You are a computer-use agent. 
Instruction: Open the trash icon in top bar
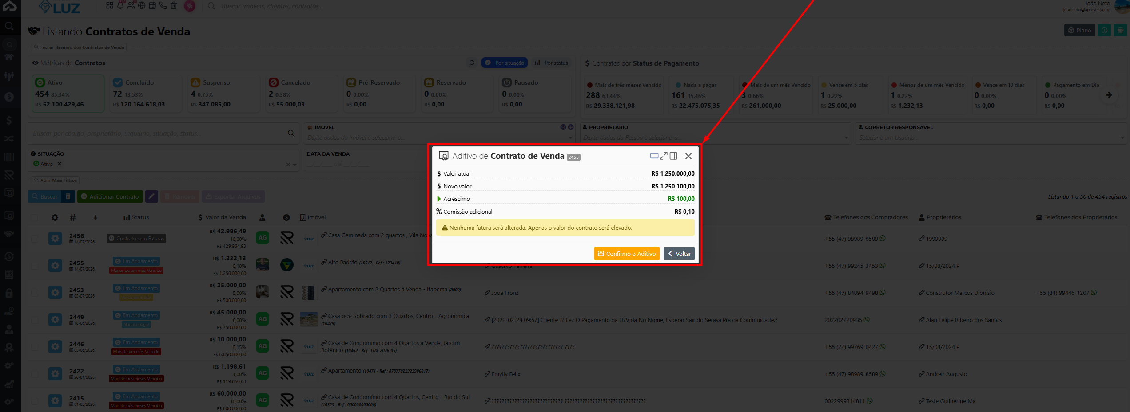tap(174, 5)
